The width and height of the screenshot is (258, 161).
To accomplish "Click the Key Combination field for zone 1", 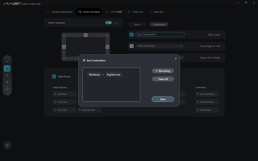I will pyautogui.click(x=160, y=34).
